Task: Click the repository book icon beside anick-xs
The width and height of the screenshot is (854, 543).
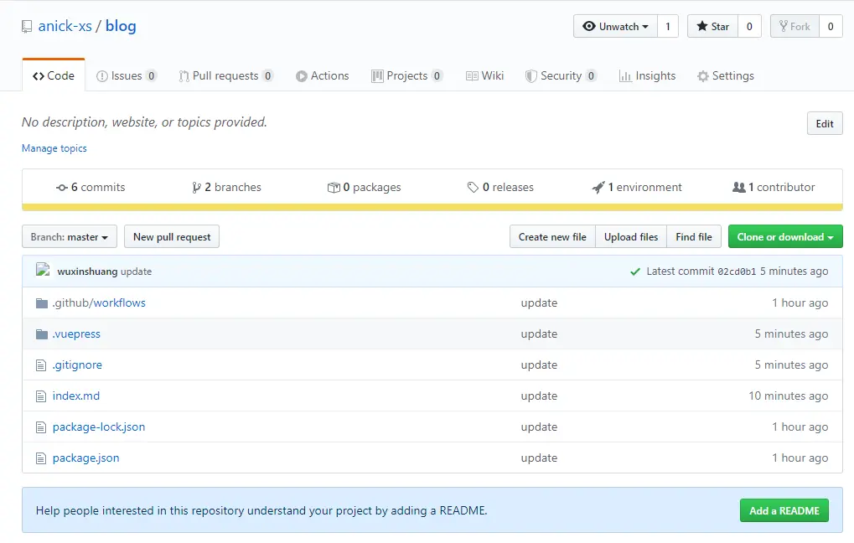Action: click(x=27, y=26)
